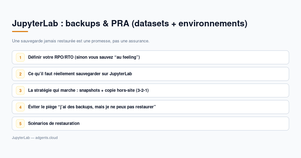Click the number 4 badge

coord(20,107)
